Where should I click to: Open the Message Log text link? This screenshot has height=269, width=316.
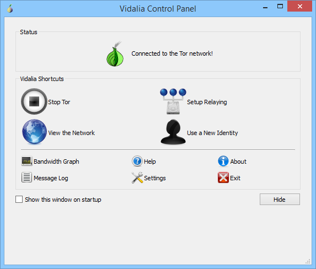(51, 178)
